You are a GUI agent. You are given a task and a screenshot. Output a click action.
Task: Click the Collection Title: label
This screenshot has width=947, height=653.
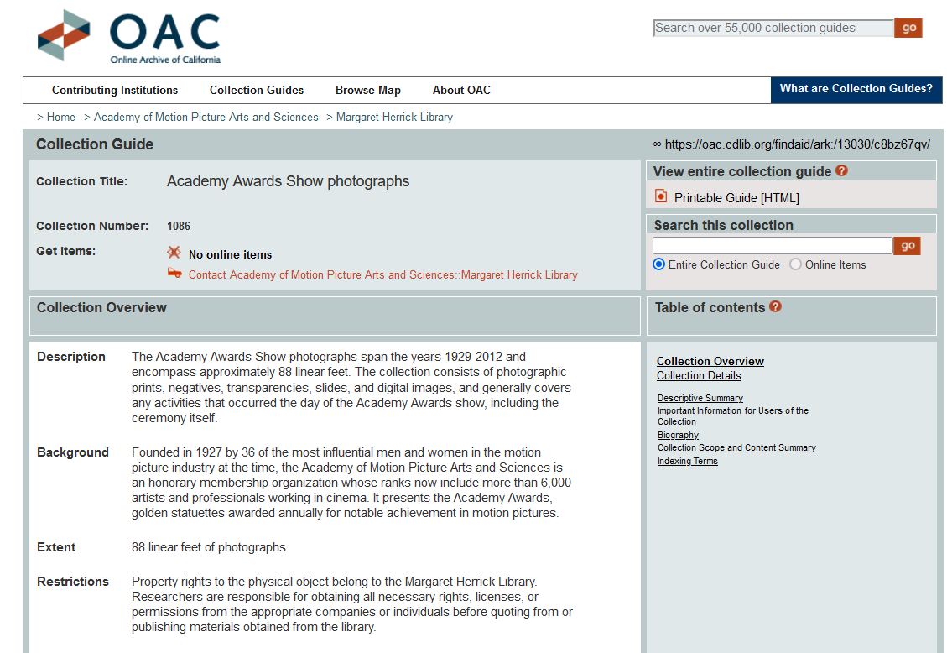click(81, 182)
